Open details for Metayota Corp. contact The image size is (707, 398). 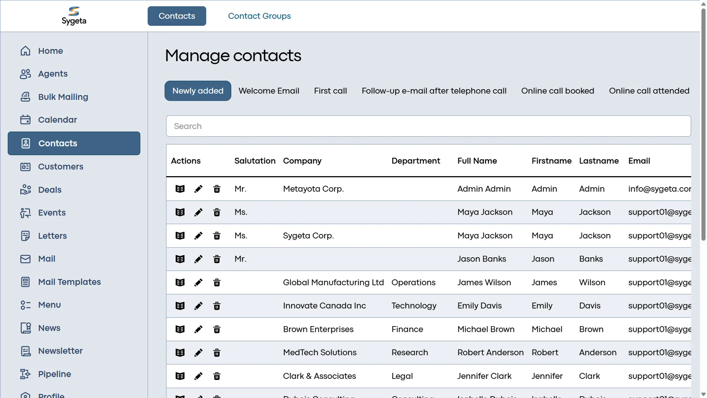180,189
